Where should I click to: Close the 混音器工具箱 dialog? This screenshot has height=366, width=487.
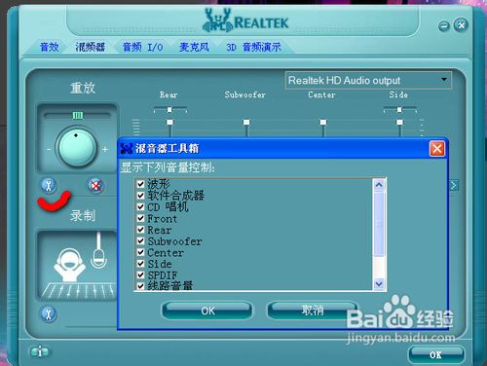point(437,149)
